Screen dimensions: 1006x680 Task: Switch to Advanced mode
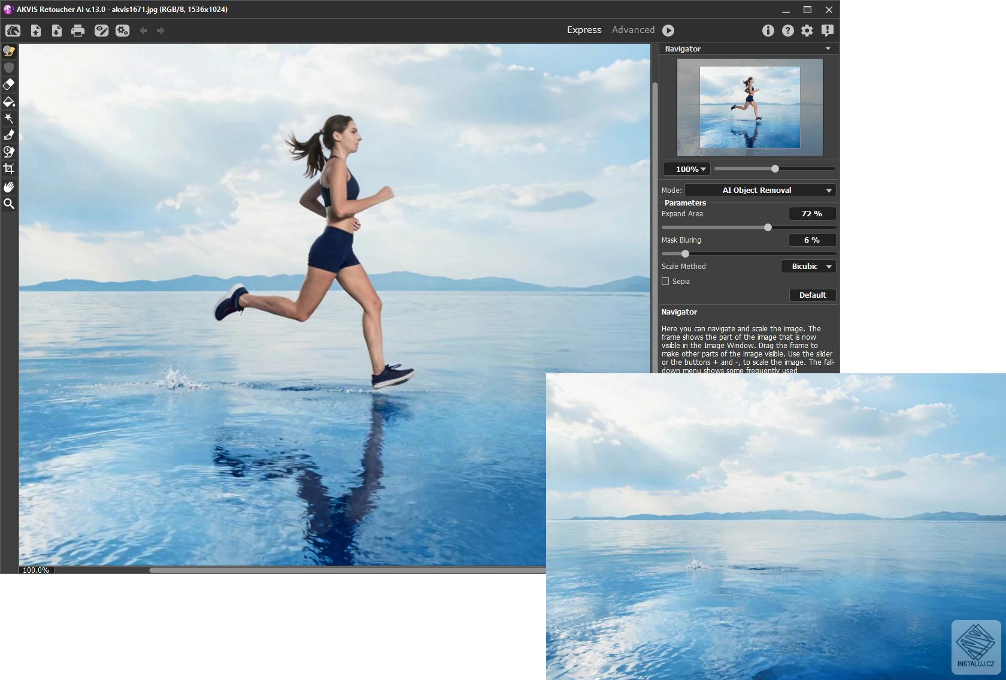[633, 30]
